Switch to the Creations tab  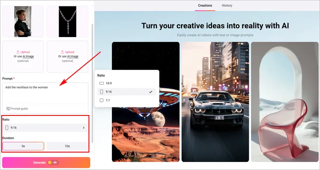(x=205, y=6)
